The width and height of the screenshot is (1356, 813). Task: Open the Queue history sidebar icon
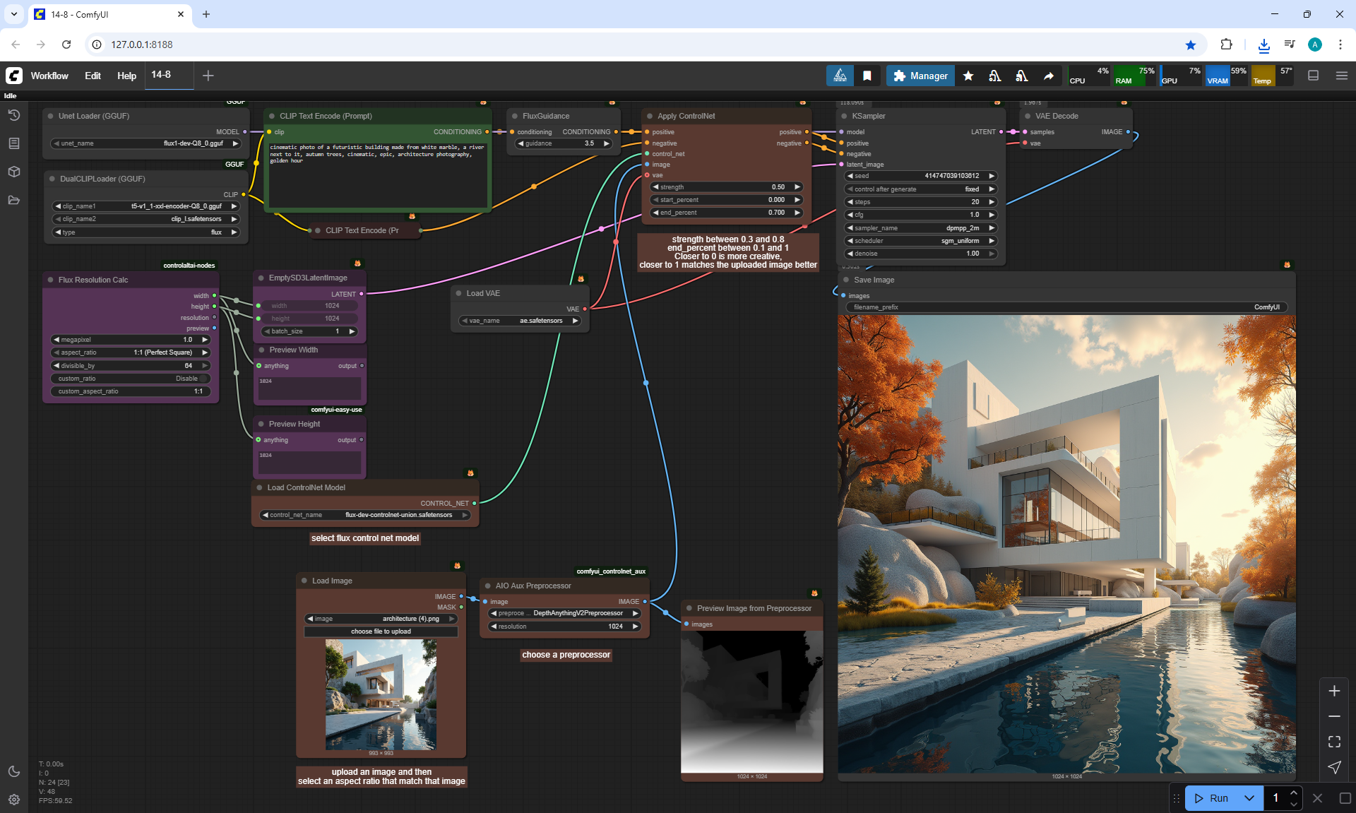13,115
